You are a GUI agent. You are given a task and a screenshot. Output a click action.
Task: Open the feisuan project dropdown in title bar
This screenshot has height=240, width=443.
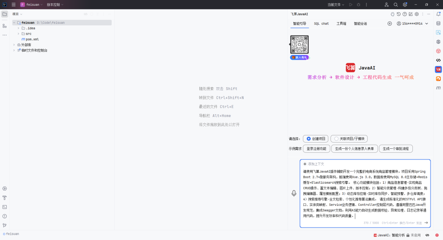[31, 4]
